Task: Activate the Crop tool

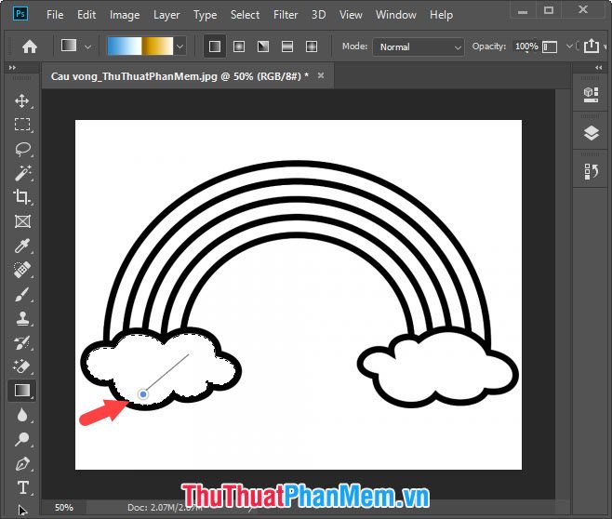Action: (22, 197)
